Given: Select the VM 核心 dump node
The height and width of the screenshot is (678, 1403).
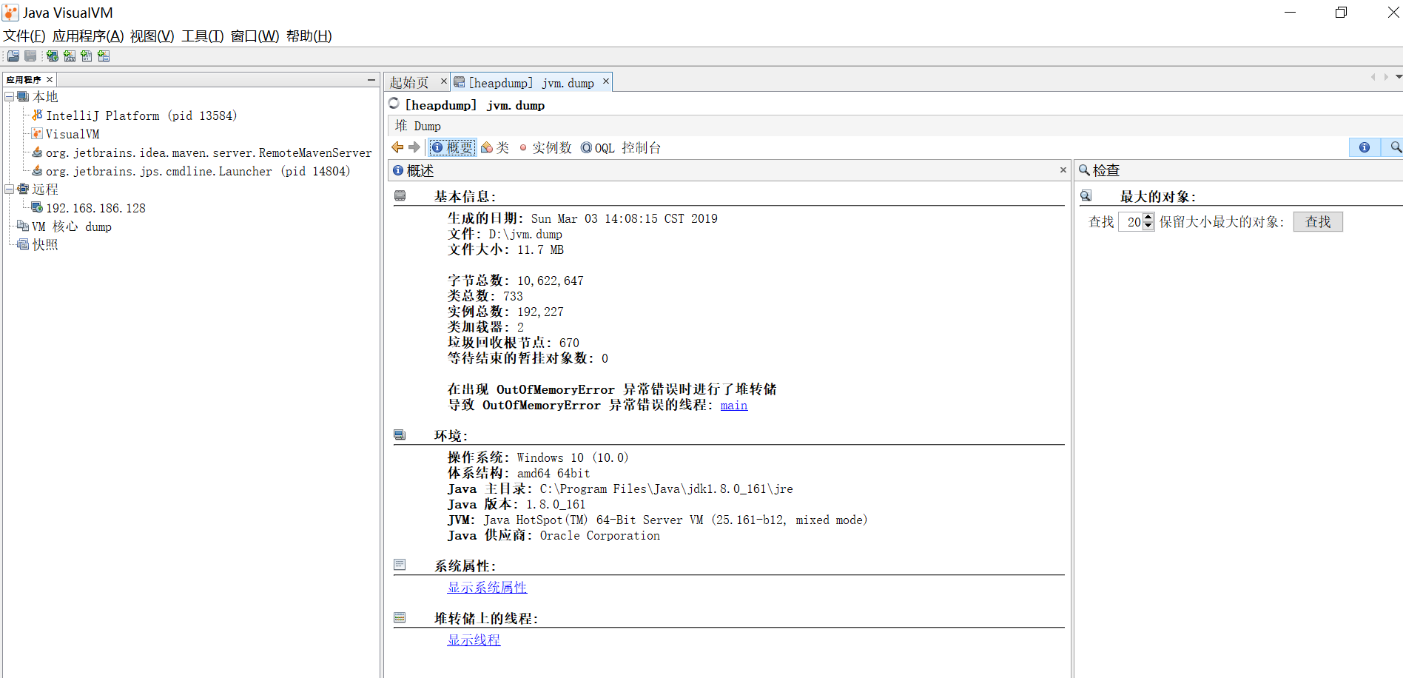Looking at the screenshot, I should 72,226.
